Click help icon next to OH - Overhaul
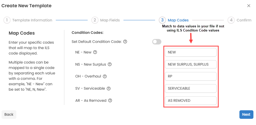This screenshot has height=125, width=256. 105,76
